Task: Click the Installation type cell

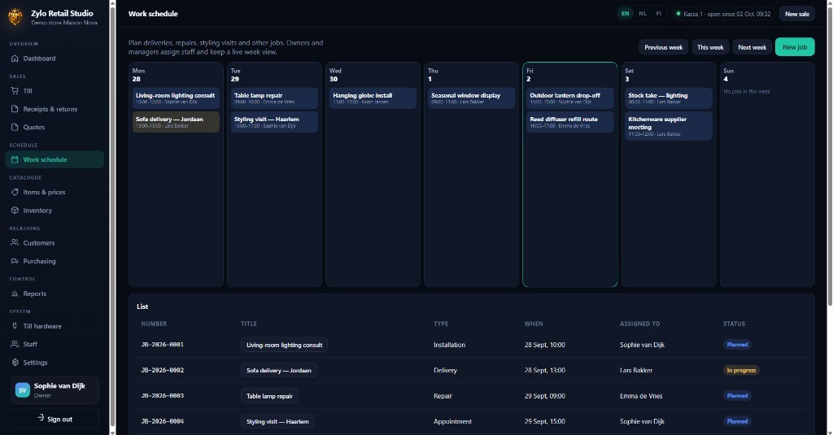Action: (449, 345)
